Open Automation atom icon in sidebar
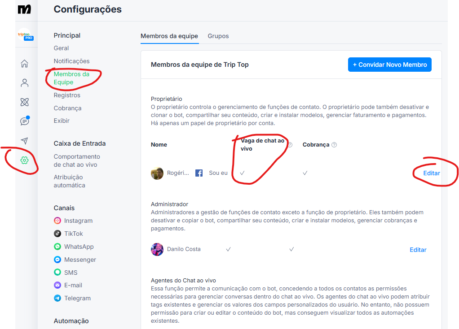 25,102
